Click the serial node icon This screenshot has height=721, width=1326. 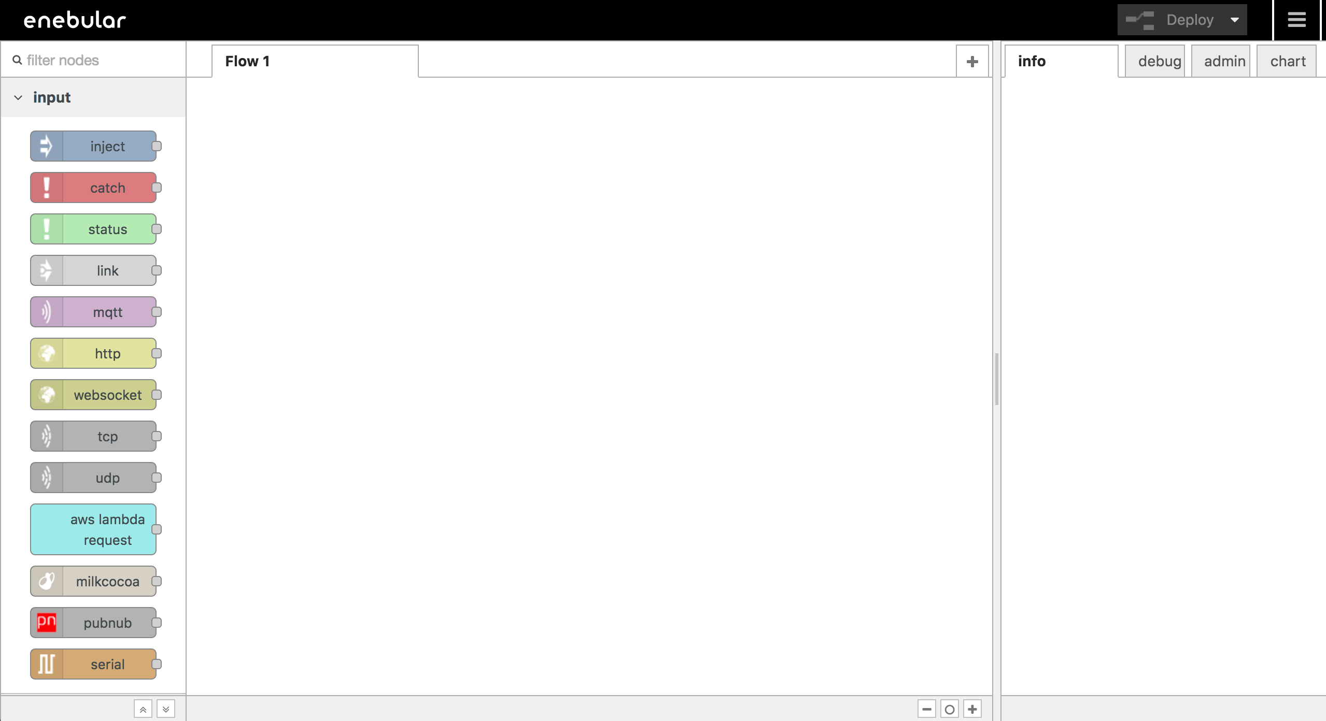point(46,664)
